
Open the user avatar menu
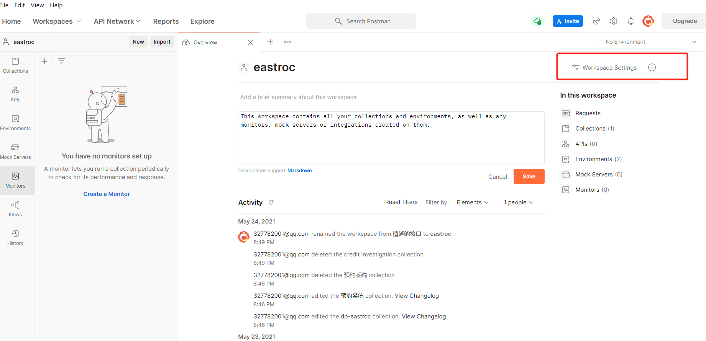648,21
